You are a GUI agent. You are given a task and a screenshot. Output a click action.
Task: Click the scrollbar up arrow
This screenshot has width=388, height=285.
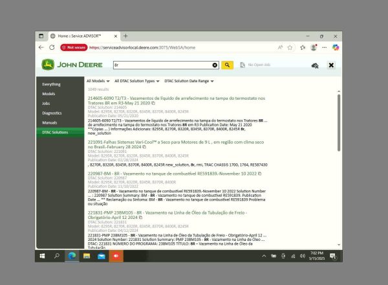coord(339,91)
